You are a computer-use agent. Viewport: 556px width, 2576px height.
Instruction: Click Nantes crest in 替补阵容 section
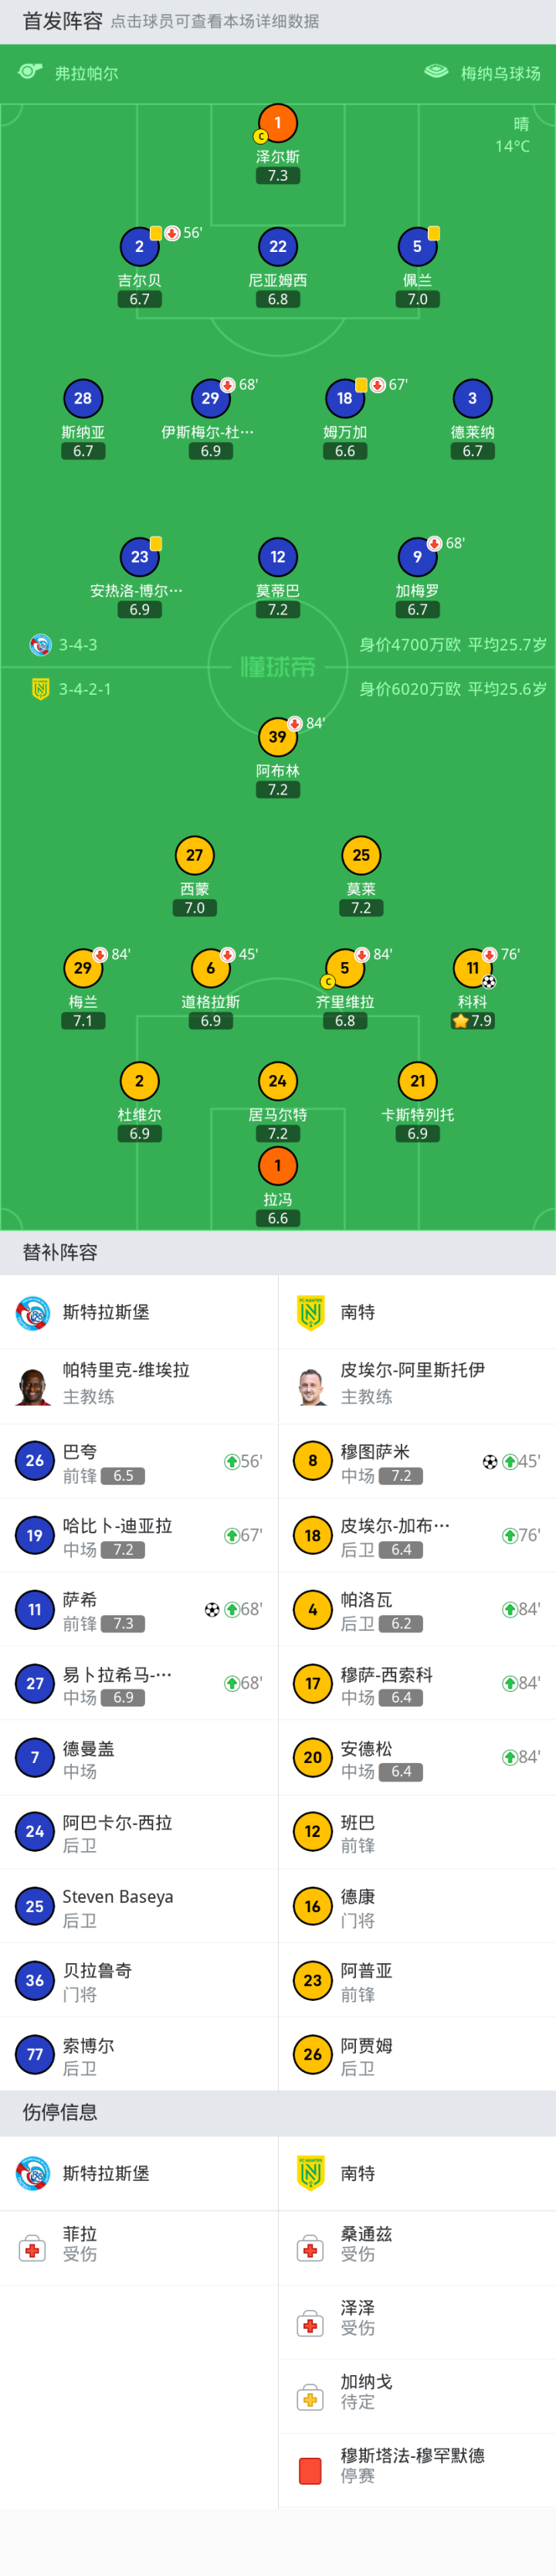[x=311, y=1312]
